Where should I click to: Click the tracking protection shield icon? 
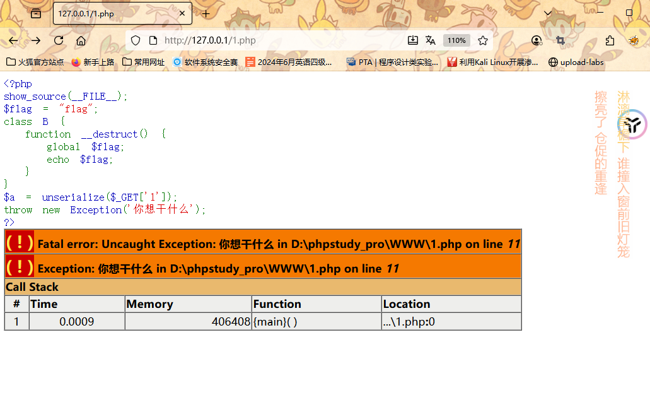(136, 40)
